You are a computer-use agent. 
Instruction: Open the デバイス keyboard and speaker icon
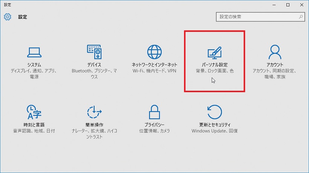(x=94, y=52)
